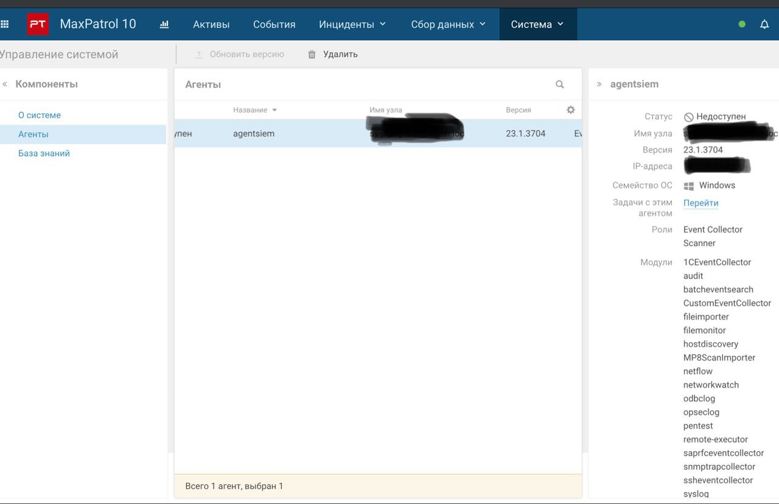The image size is (779, 504).
Task: Open the События tab
Action: coord(274,24)
